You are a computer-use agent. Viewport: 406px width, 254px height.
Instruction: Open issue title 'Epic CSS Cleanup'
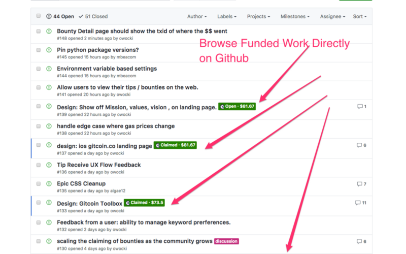point(81,183)
